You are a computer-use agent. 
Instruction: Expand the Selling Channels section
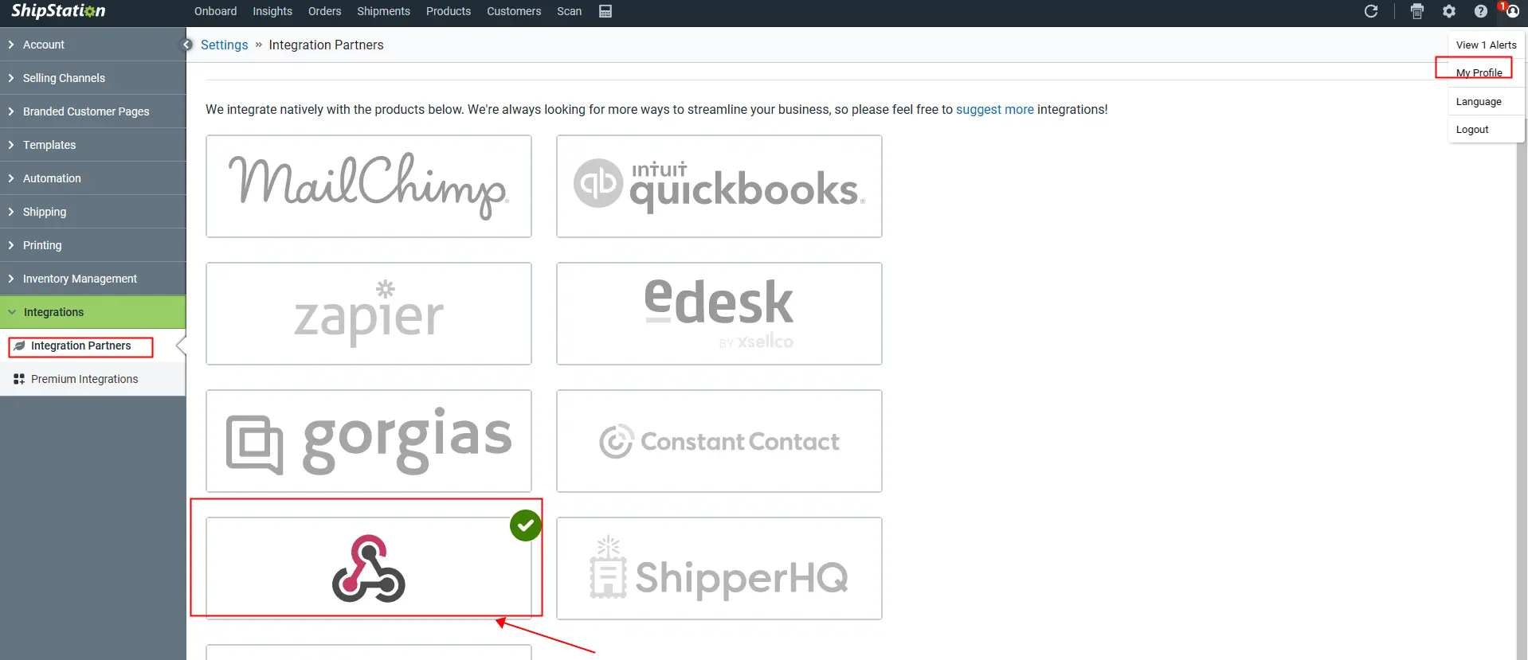[92, 78]
